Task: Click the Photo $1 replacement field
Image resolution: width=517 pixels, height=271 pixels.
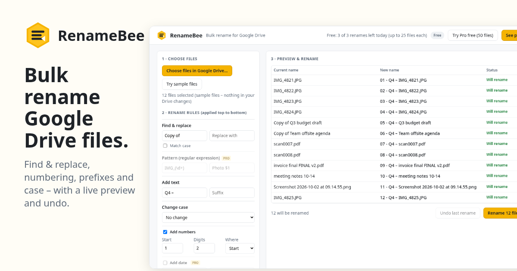Action: [x=232, y=168]
